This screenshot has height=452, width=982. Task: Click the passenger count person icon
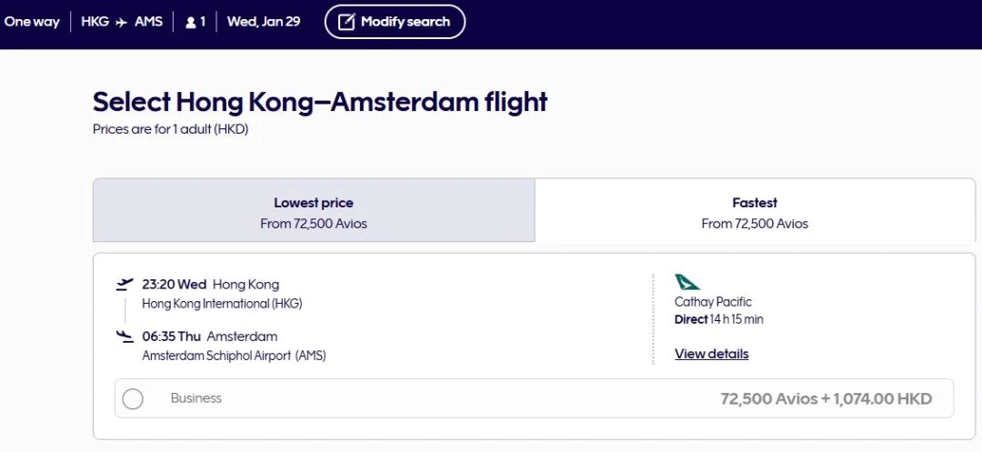[191, 22]
